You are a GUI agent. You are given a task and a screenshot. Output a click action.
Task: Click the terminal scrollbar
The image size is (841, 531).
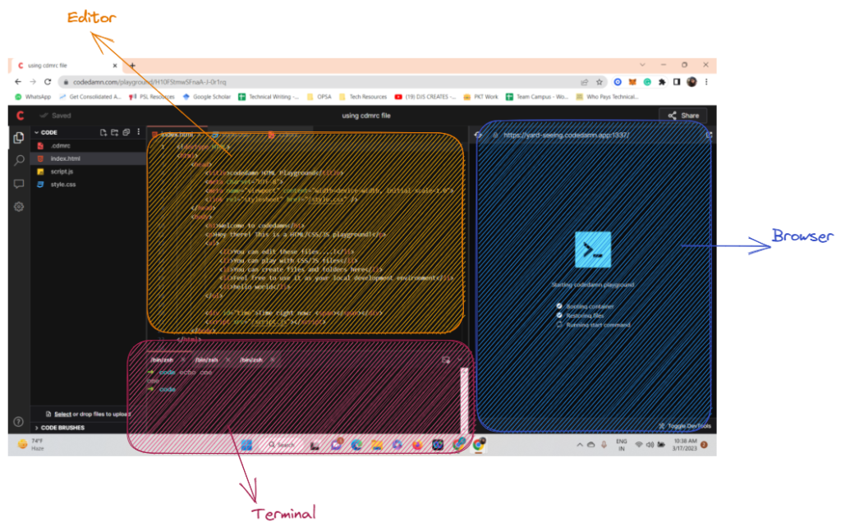pos(464,399)
